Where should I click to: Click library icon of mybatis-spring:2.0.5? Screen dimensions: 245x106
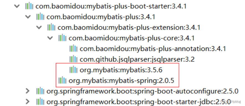[x=62, y=80]
